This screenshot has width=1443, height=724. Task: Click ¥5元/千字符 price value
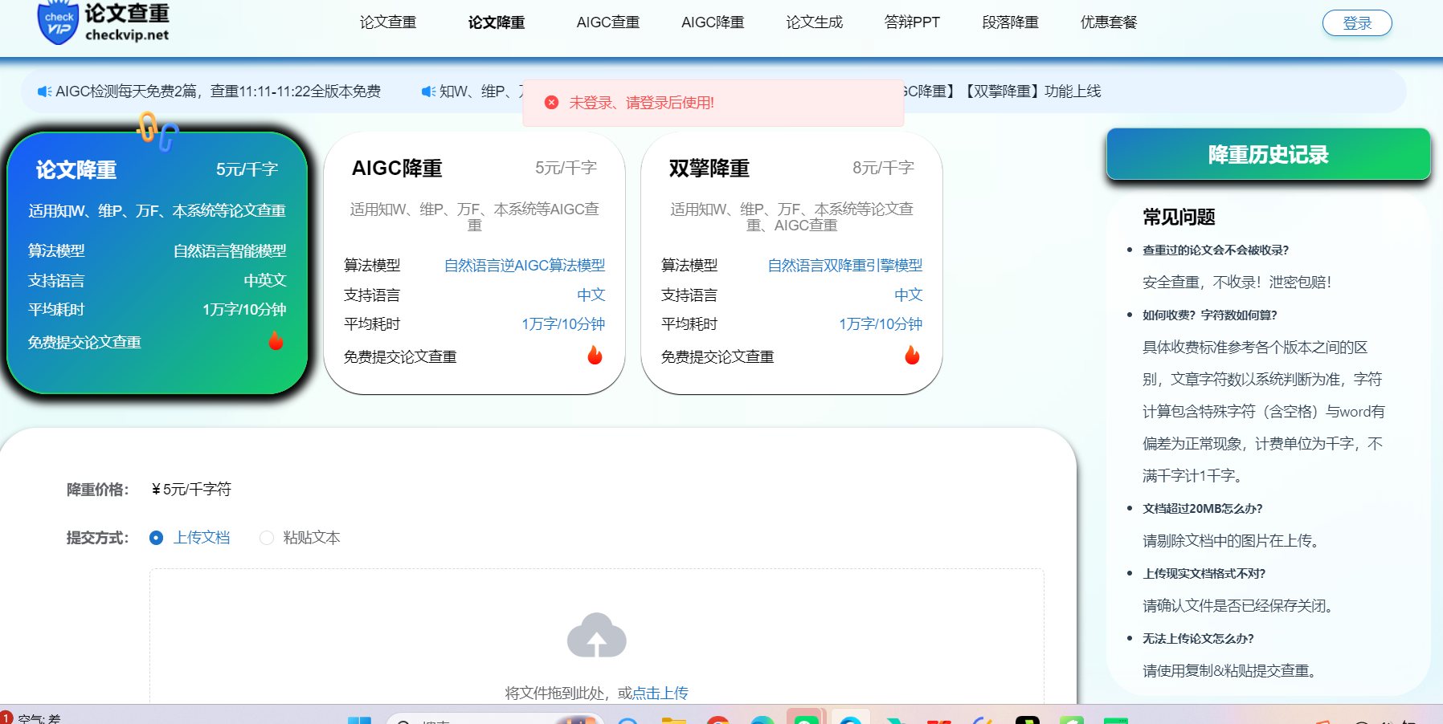tap(191, 490)
